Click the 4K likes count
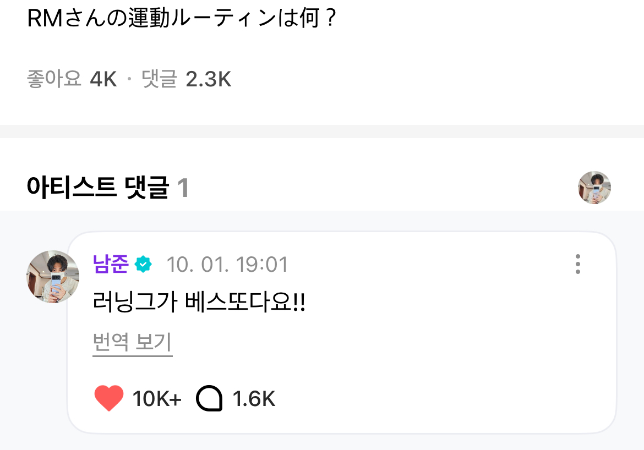Screen dimensions: 644x450 tap(103, 79)
